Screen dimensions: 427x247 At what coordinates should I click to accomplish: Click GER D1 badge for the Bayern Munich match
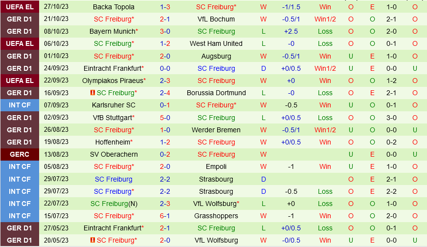(20, 32)
